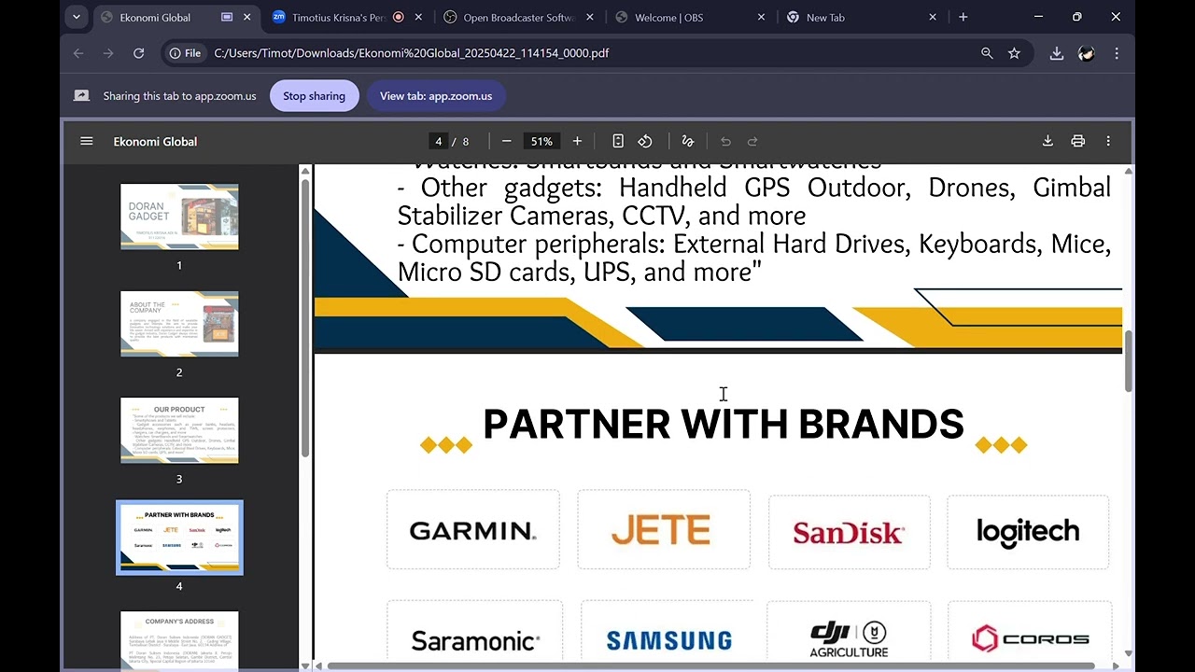
Task: Print the PDF document
Action: point(1078,141)
